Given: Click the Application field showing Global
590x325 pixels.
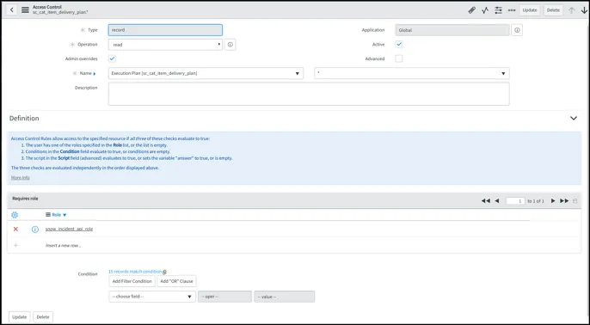Looking at the screenshot, I should pos(452,30).
